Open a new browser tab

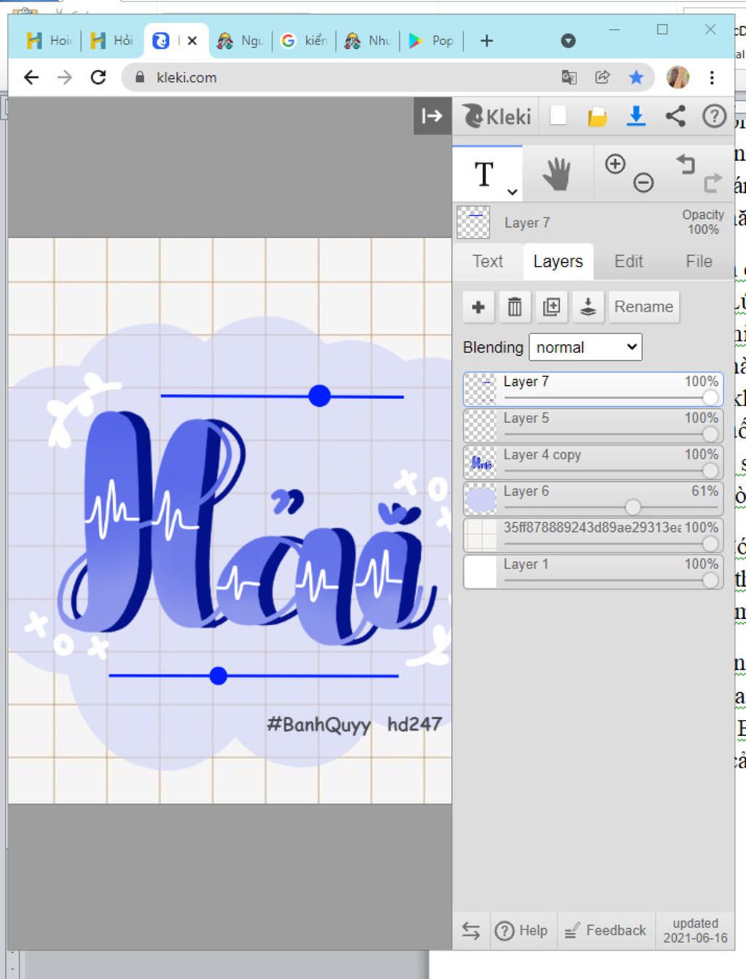[x=487, y=41]
